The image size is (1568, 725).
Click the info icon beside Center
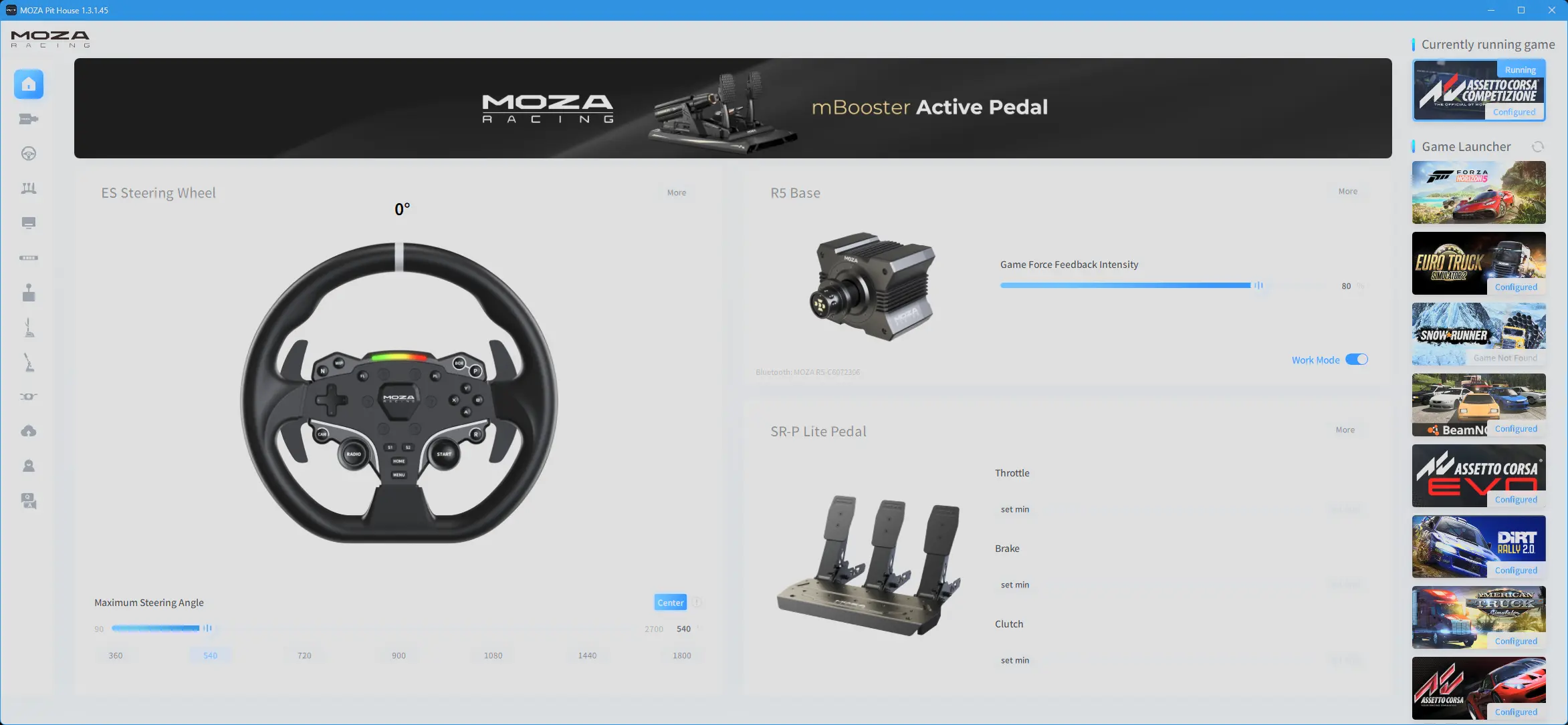tap(697, 603)
